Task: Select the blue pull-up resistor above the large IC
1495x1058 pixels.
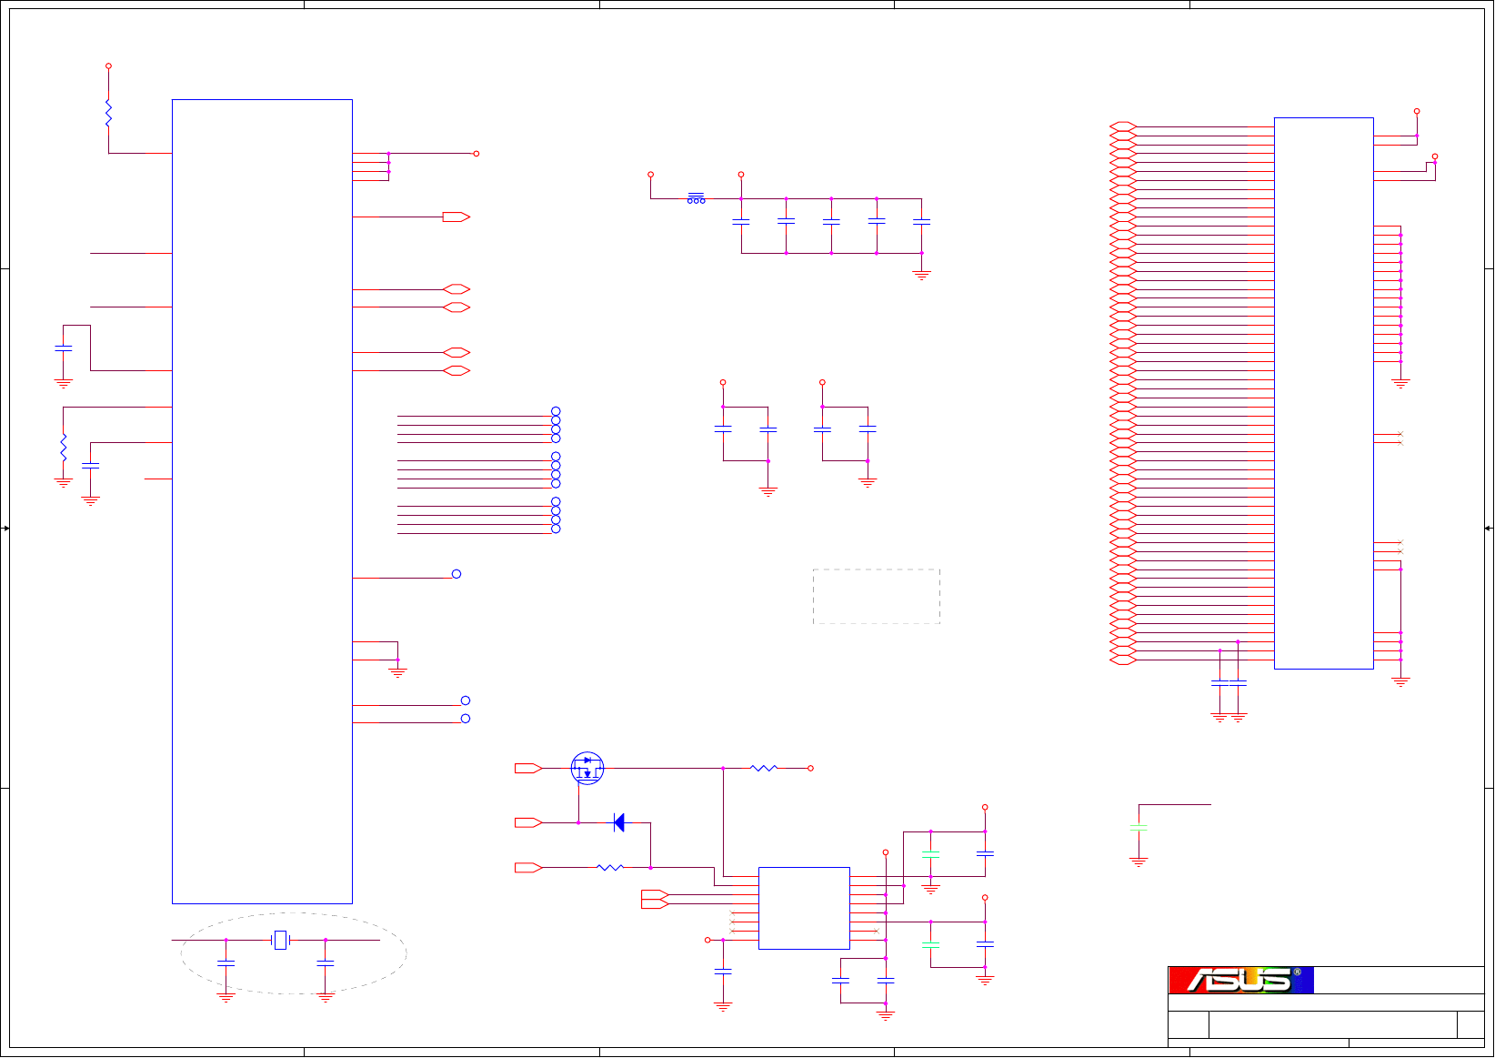Action: (108, 113)
